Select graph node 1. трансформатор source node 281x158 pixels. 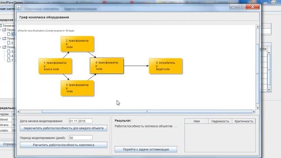(55, 66)
